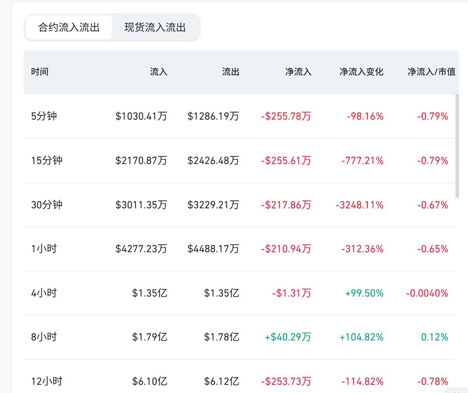Sort by the 净流入 column header
Viewport: 468px width, 393px height.
pyautogui.click(x=298, y=72)
